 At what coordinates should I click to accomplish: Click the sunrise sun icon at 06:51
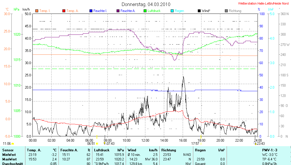tap(97, 144)
